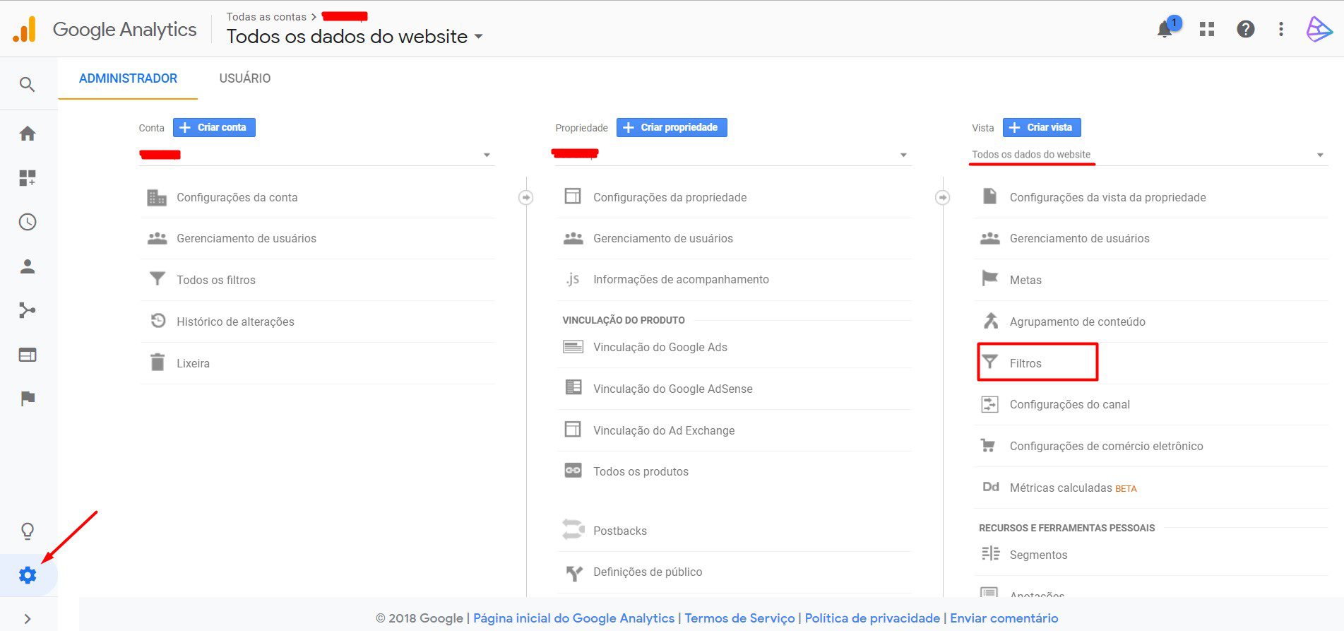The width and height of the screenshot is (1344, 631).
Task: Open Real-time clock icon in sidebar
Action: pos(28,222)
